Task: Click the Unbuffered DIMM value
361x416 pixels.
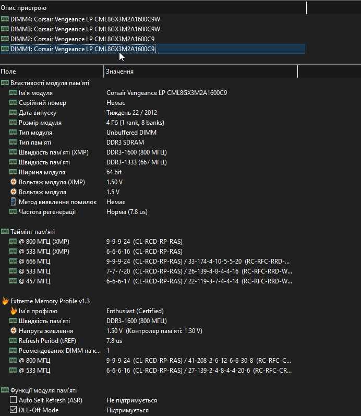Action: point(131,133)
